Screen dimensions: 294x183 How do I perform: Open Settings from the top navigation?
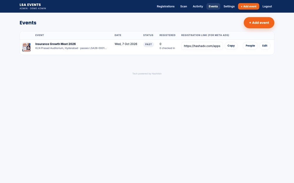(229, 6)
